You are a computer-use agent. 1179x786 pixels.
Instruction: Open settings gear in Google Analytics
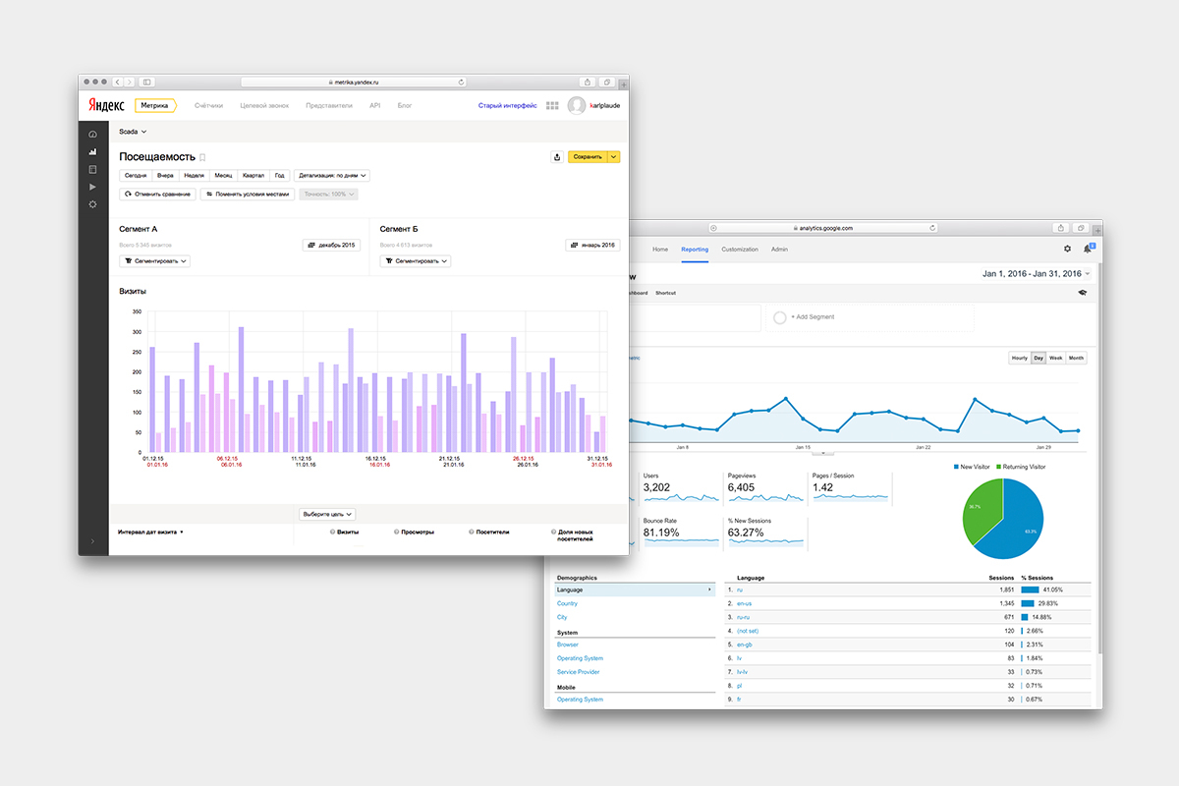click(x=1068, y=250)
